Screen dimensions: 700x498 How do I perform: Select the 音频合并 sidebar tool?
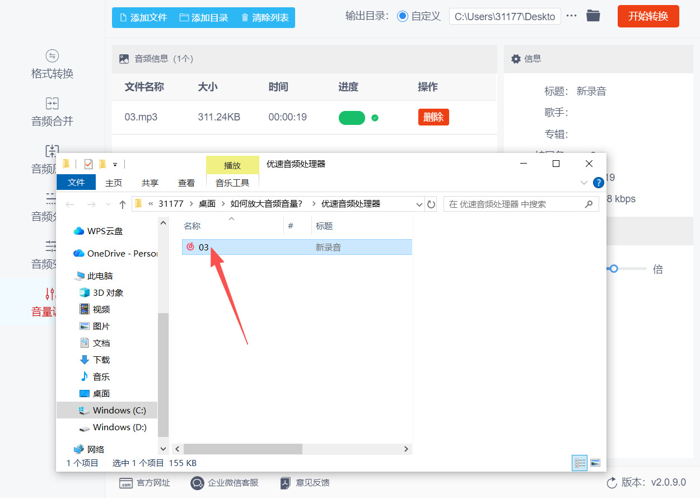click(52, 111)
